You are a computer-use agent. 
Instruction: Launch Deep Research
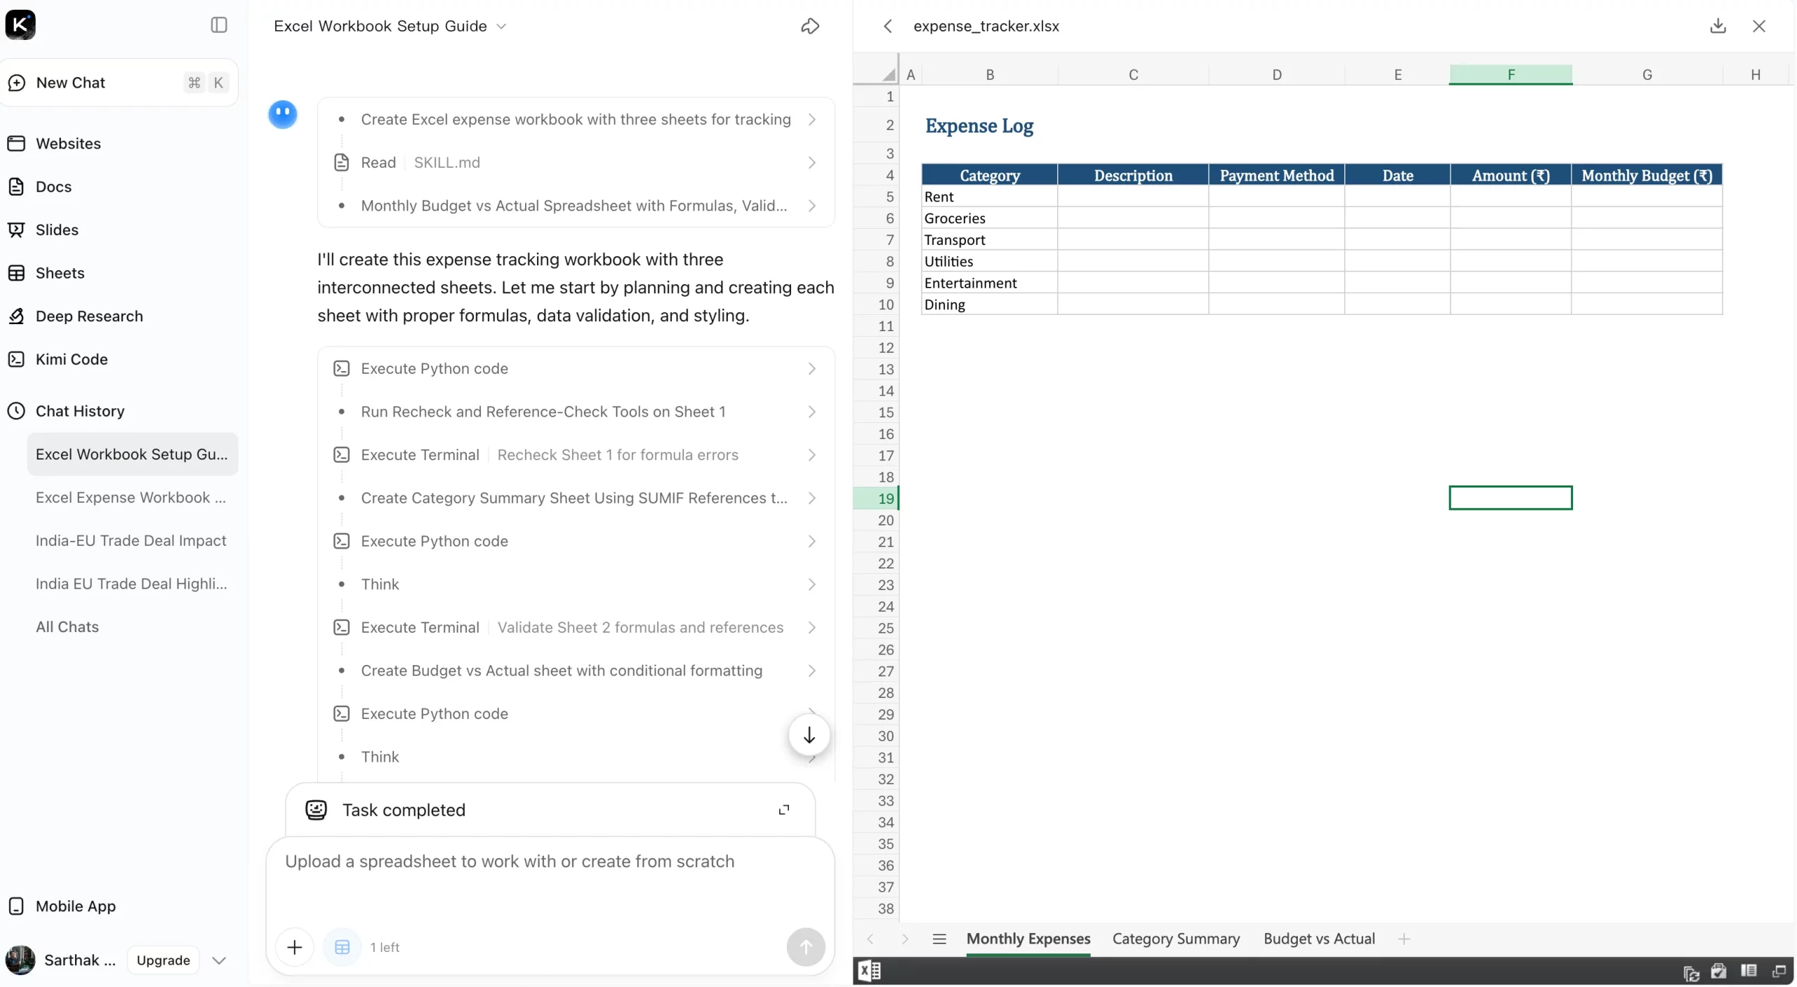click(90, 316)
